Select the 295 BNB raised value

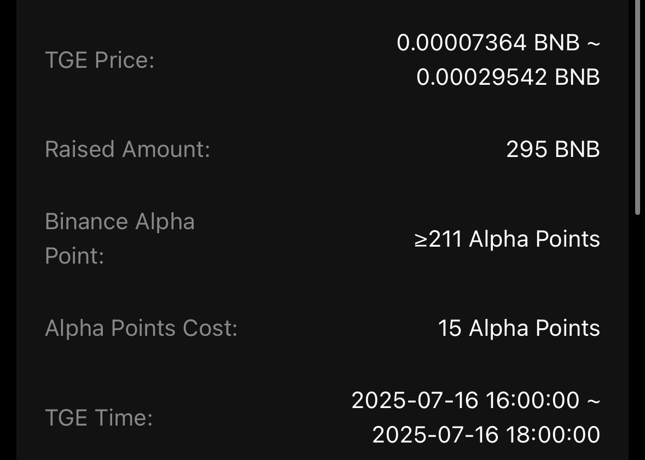coord(553,149)
